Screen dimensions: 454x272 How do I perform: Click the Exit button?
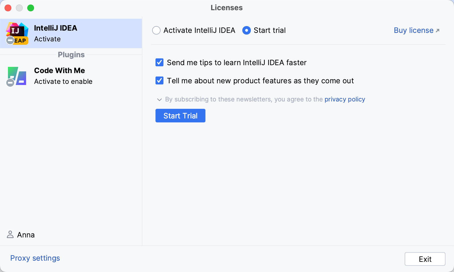425,259
